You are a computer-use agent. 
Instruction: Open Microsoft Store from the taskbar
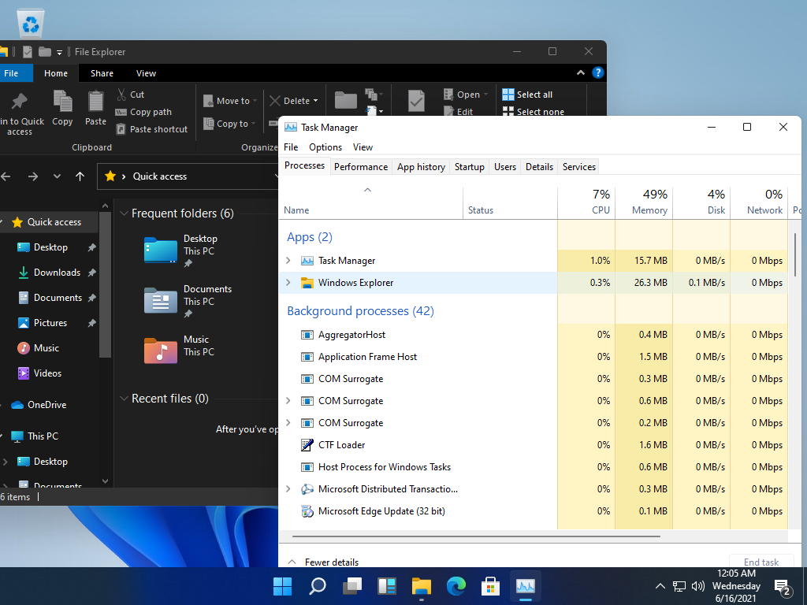pyautogui.click(x=490, y=586)
